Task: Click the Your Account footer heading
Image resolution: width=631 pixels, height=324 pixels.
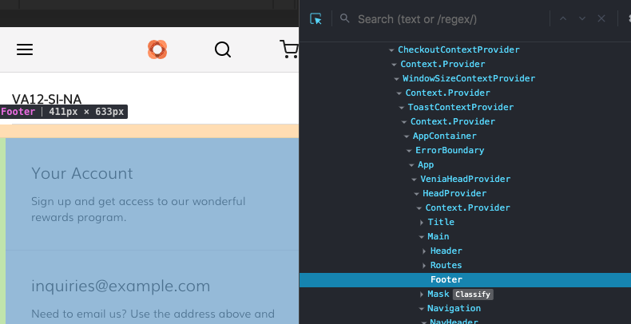Action: [82, 173]
